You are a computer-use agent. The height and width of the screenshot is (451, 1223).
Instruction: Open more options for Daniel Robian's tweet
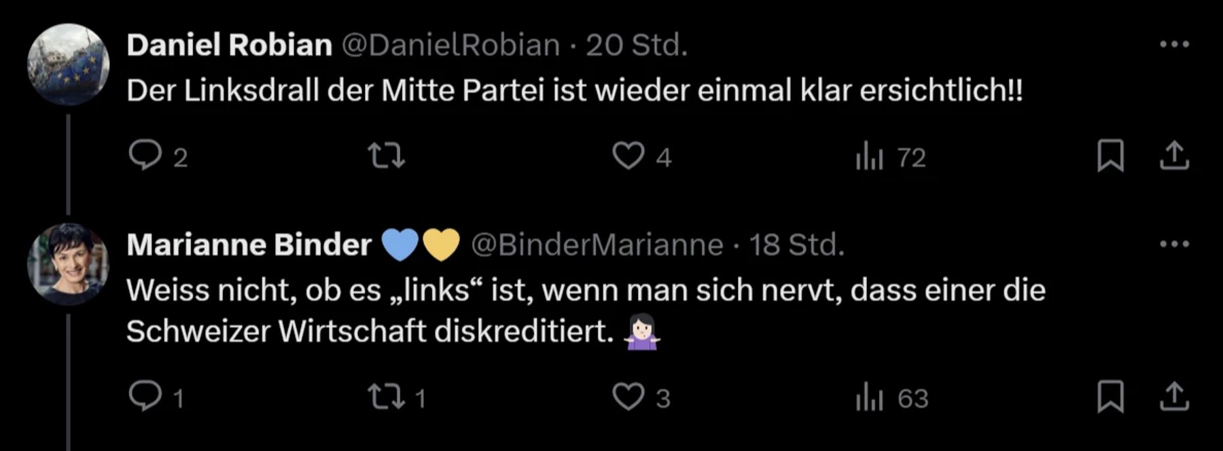pyautogui.click(x=1174, y=45)
